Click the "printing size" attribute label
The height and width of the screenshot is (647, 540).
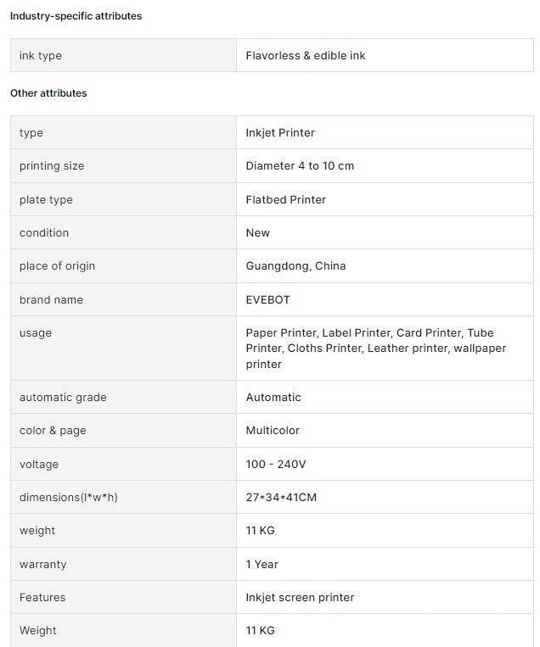[52, 166]
